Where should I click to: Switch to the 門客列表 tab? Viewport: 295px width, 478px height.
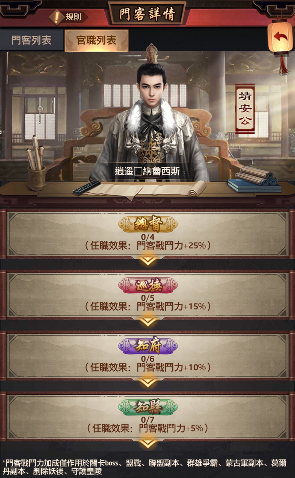(32, 40)
